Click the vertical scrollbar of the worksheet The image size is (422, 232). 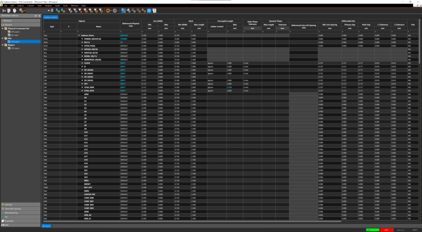[x=420, y=42]
